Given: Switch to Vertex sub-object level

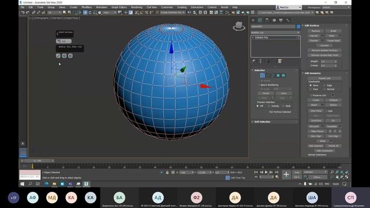Looking at the screenshot, I should tap(262, 76).
